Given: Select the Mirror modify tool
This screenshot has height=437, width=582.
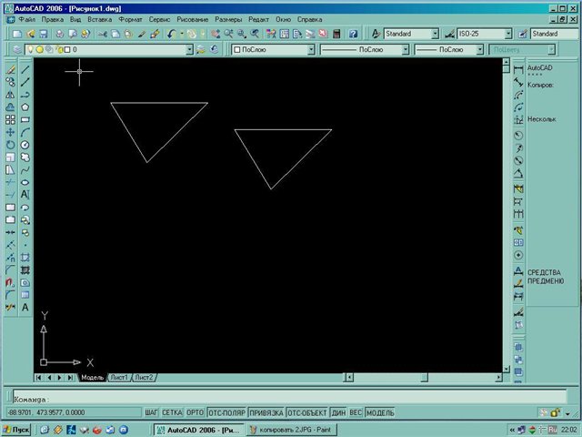Looking at the screenshot, I should (10, 94).
